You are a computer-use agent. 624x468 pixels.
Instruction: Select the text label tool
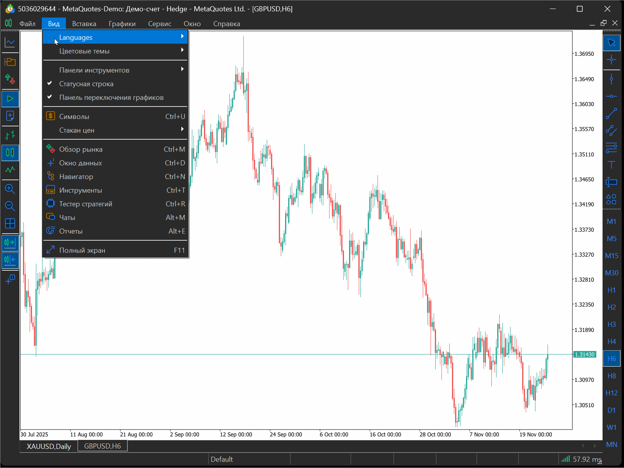[612, 182]
